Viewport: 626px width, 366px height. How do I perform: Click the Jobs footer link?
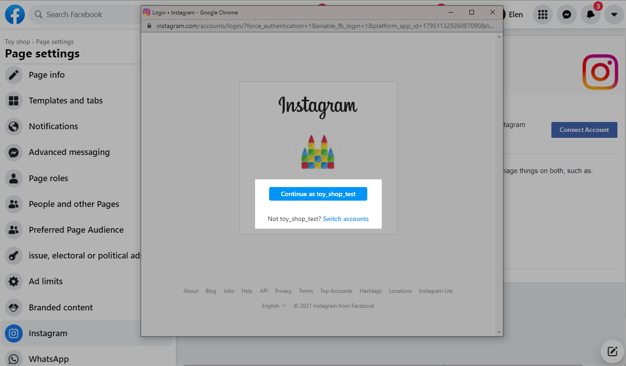tap(229, 291)
